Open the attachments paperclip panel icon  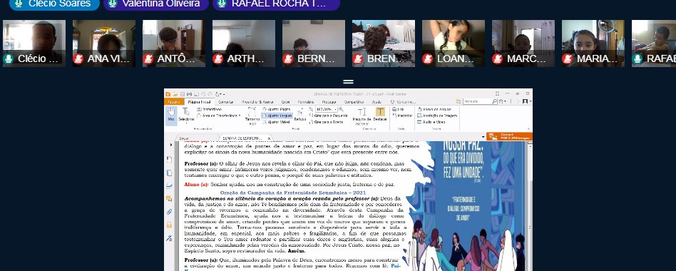pyautogui.click(x=170, y=212)
